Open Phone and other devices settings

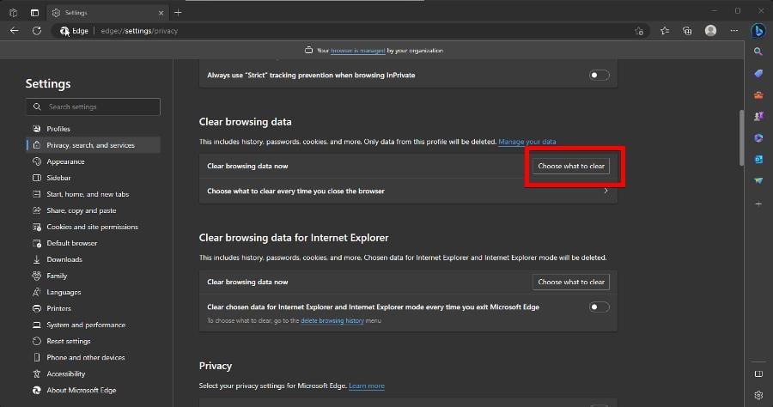tap(93, 357)
